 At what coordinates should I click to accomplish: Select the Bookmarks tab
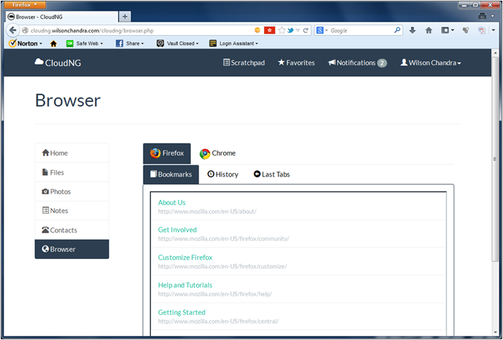171,174
